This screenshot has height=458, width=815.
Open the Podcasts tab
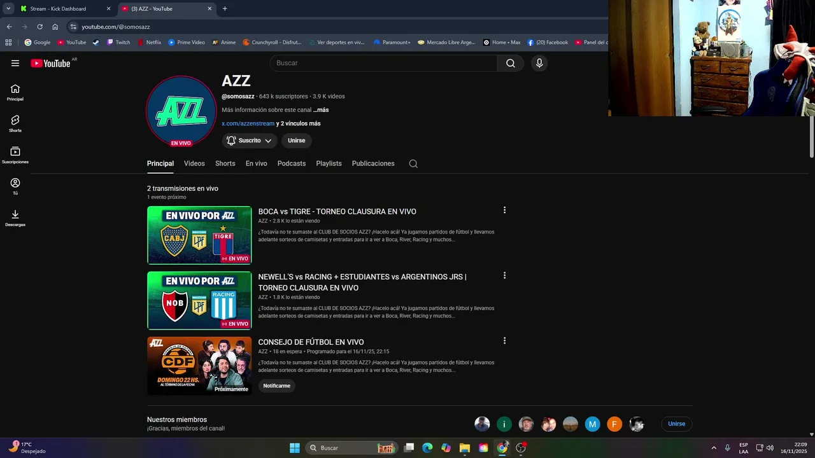tap(292, 163)
